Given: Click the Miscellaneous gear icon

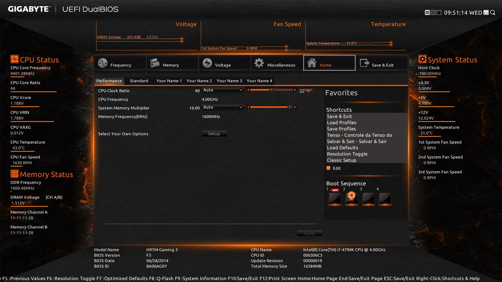Looking at the screenshot, I should [x=259, y=63].
